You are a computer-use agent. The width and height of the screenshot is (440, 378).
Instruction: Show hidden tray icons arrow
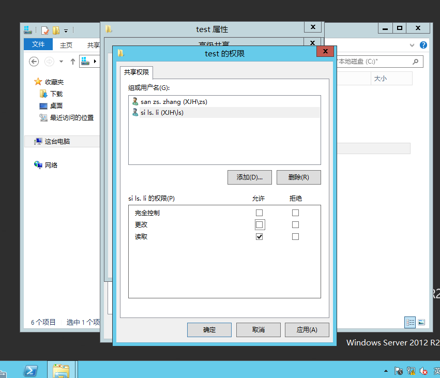tap(386, 371)
